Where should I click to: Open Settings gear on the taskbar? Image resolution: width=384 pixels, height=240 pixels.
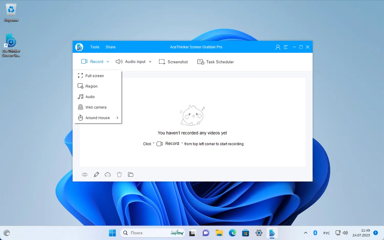pos(259,233)
